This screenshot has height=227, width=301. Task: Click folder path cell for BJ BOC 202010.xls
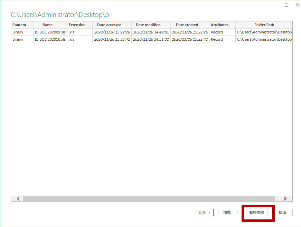coord(264,39)
